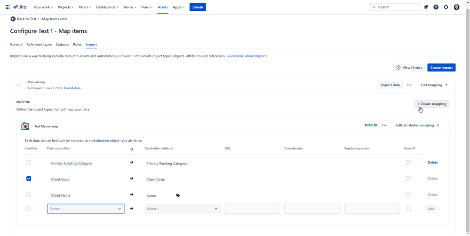Click the Concatenator input field

tap(312, 209)
